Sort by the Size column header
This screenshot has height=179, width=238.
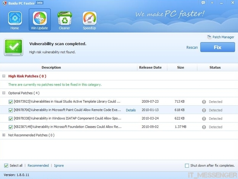click(x=180, y=67)
